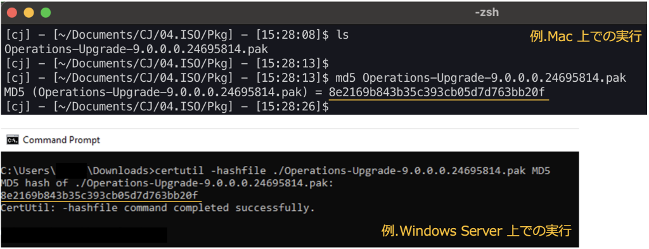Click the 'CertUtil: -hashfile command completed successfully' line

[158, 208]
